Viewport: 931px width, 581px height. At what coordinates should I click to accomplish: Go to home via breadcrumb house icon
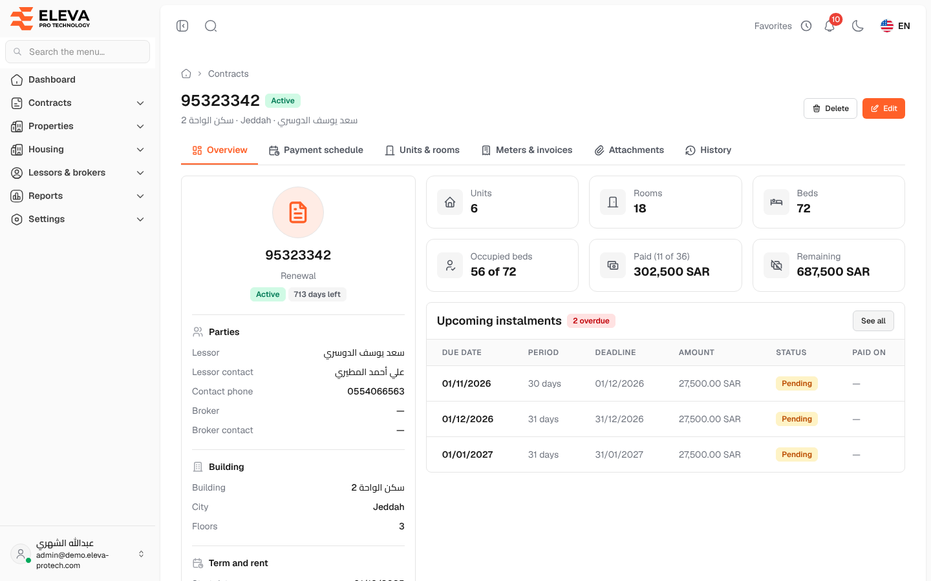coord(186,74)
